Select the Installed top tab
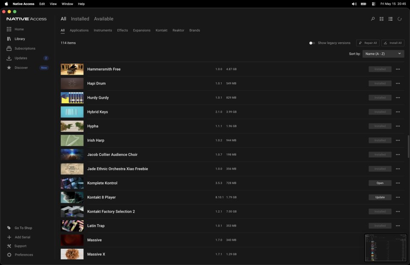Screen dimensions: 410x265 80,19
